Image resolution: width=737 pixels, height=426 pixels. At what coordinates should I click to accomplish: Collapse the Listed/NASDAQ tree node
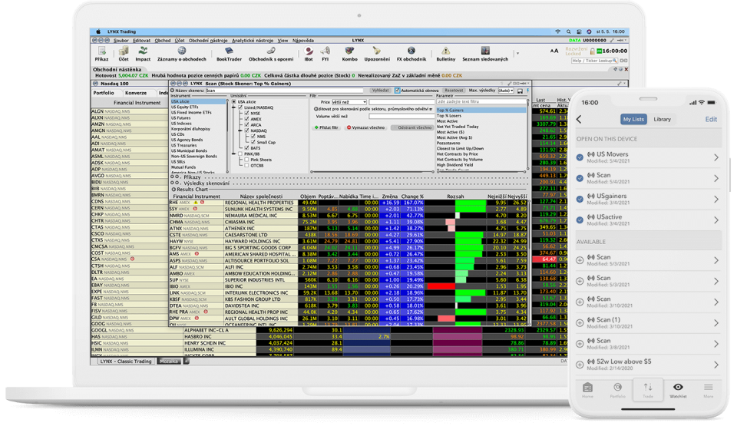[x=233, y=107]
